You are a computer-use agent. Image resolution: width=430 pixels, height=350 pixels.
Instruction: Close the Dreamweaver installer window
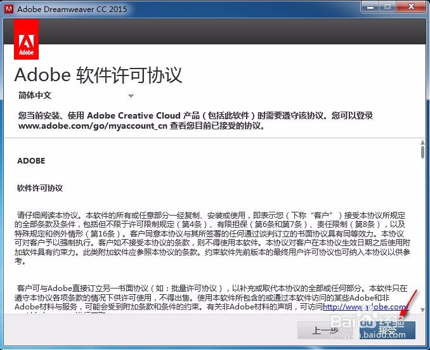[x=411, y=7]
